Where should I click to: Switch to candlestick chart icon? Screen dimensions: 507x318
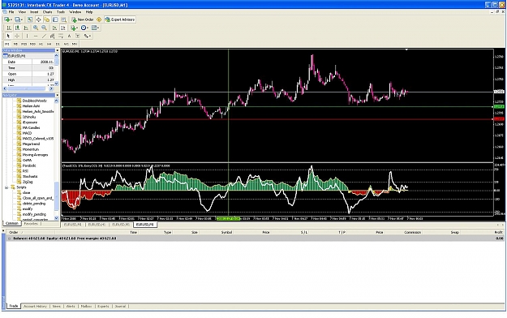coord(18,28)
